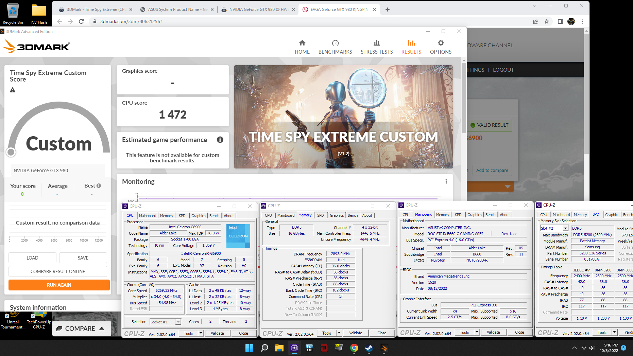Image resolution: width=633 pixels, height=356 pixels.
Task: Open the Chrome profile avatar
Action: [x=571, y=21]
